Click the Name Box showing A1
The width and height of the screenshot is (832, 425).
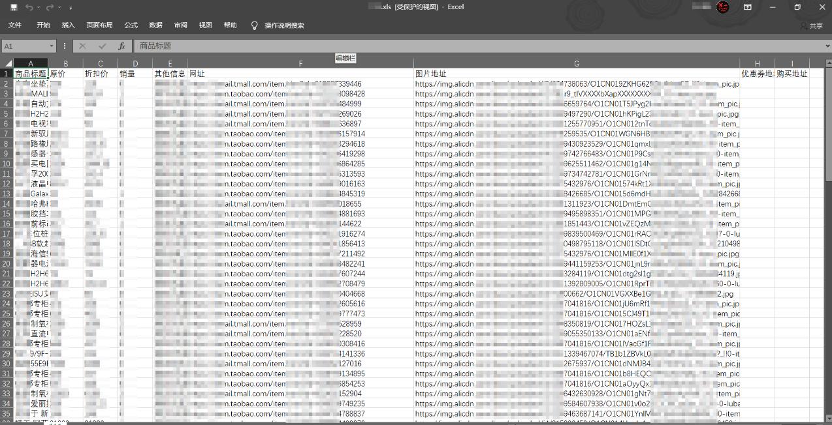25,46
